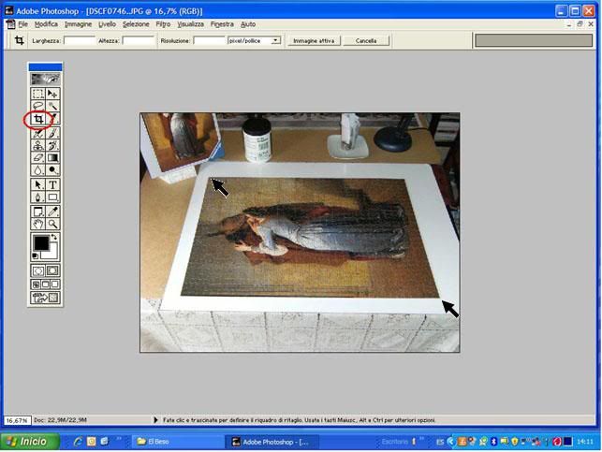602x452 pixels.
Task: Open the document icon menu beside File
Action: (10, 24)
